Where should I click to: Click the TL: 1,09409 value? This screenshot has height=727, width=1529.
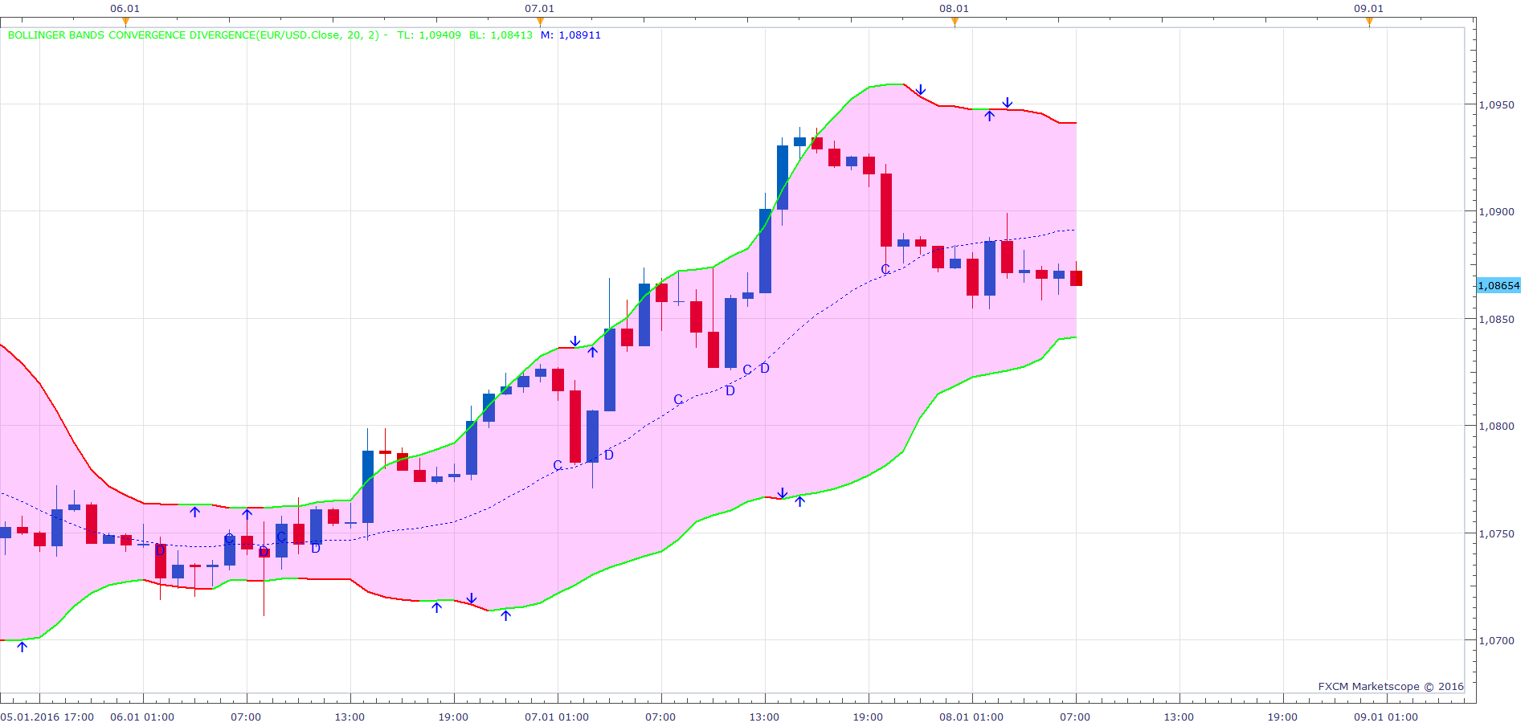pos(429,35)
